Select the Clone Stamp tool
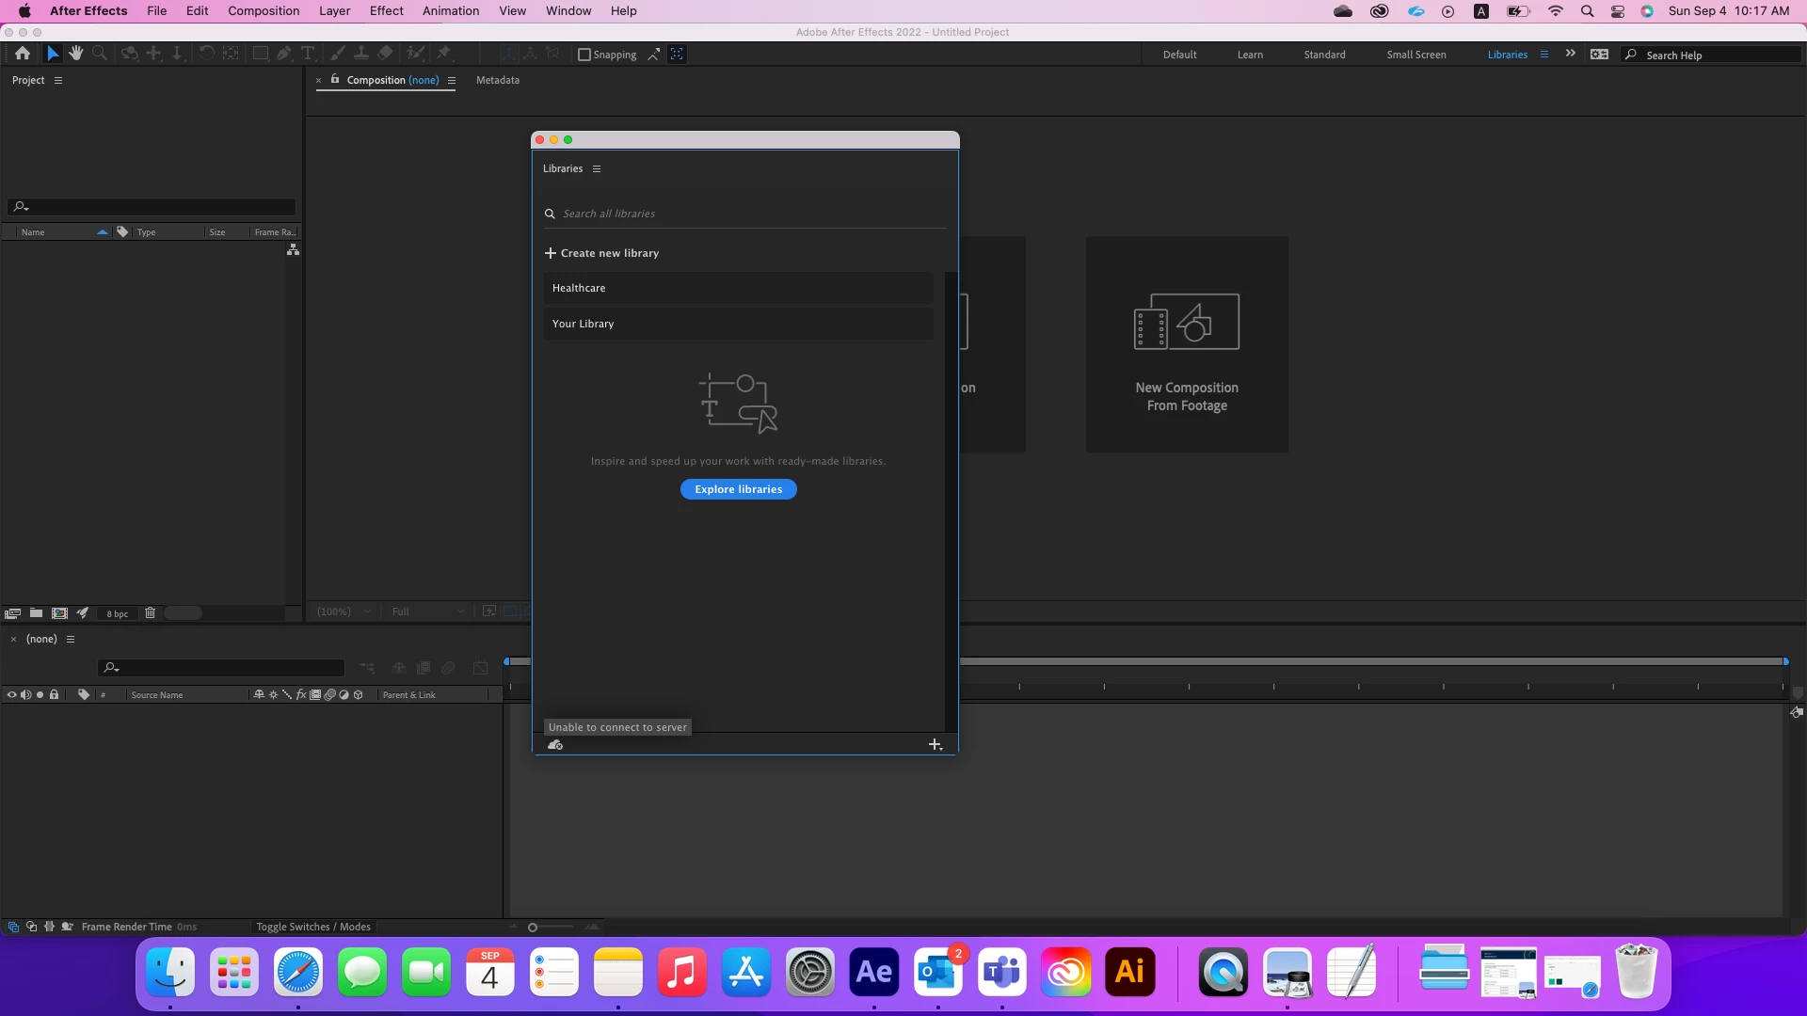 point(360,54)
